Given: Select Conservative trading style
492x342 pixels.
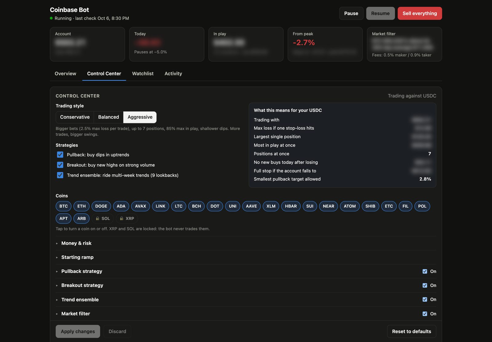Looking at the screenshot, I should [x=75, y=117].
